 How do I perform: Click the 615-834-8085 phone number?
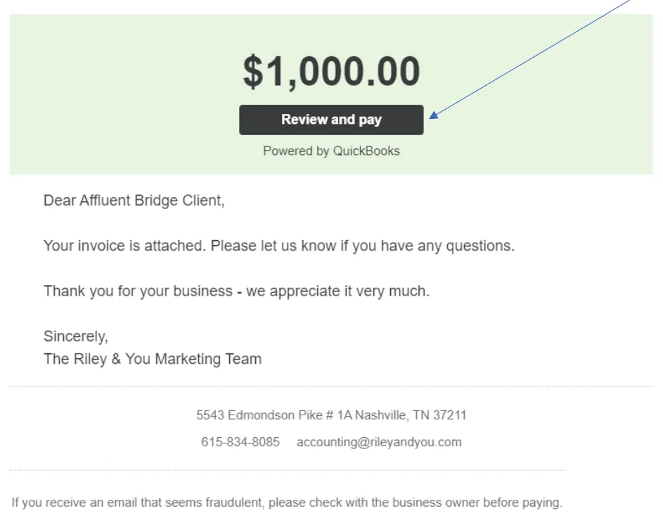tap(240, 442)
